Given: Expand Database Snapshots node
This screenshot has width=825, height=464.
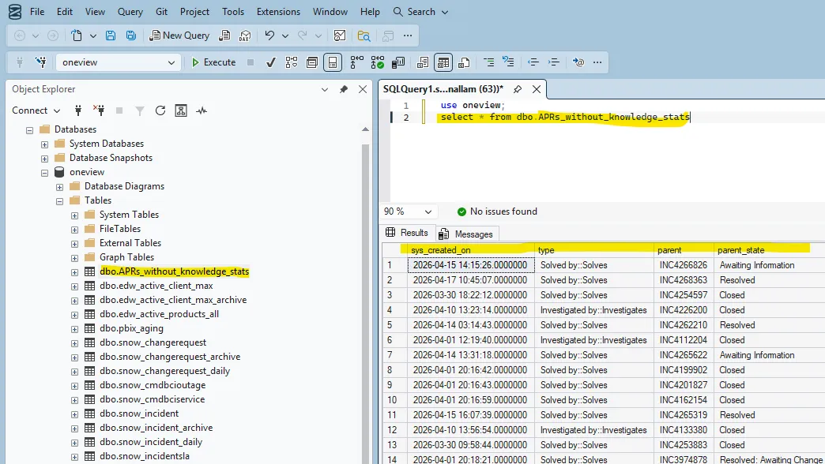Looking at the screenshot, I should coord(45,158).
